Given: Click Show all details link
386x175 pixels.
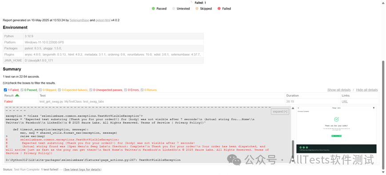Looking at the screenshot, I should point(339,90).
